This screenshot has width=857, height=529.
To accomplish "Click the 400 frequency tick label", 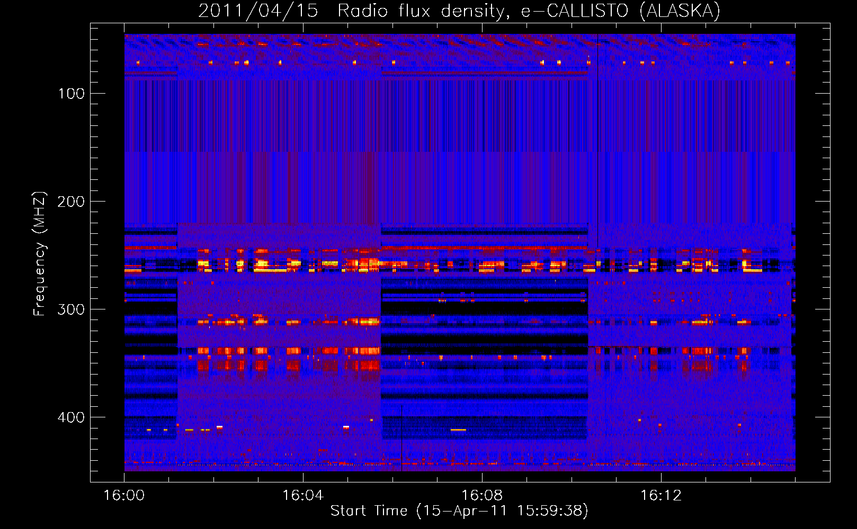I will pyautogui.click(x=72, y=417).
